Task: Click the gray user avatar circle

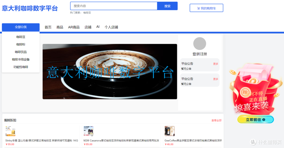Action: pos(200,43)
